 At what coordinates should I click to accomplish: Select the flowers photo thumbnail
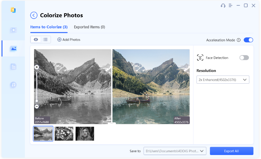[x=64, y=134]
